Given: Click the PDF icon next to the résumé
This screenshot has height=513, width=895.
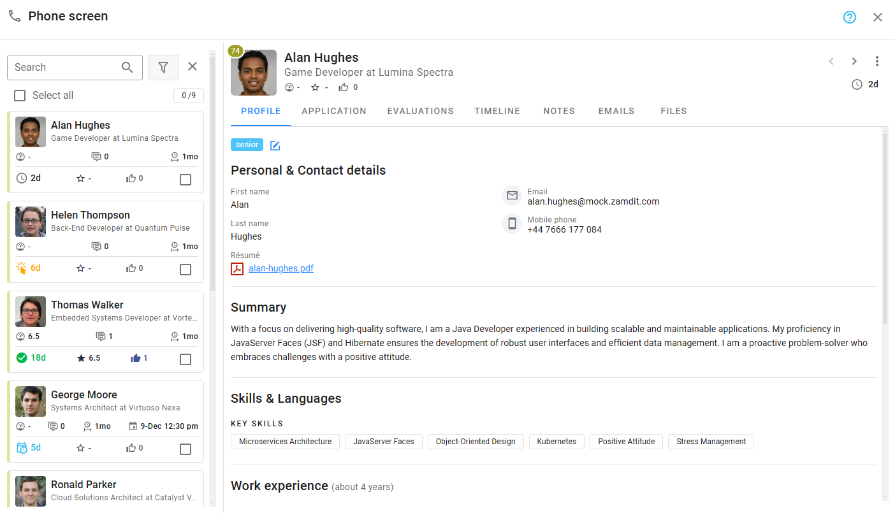Looking at the screenshot, I should (x=236, y=268).
